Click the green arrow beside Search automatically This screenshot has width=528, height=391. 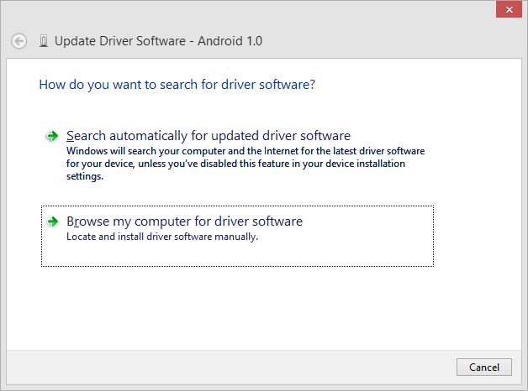[52, 136]
